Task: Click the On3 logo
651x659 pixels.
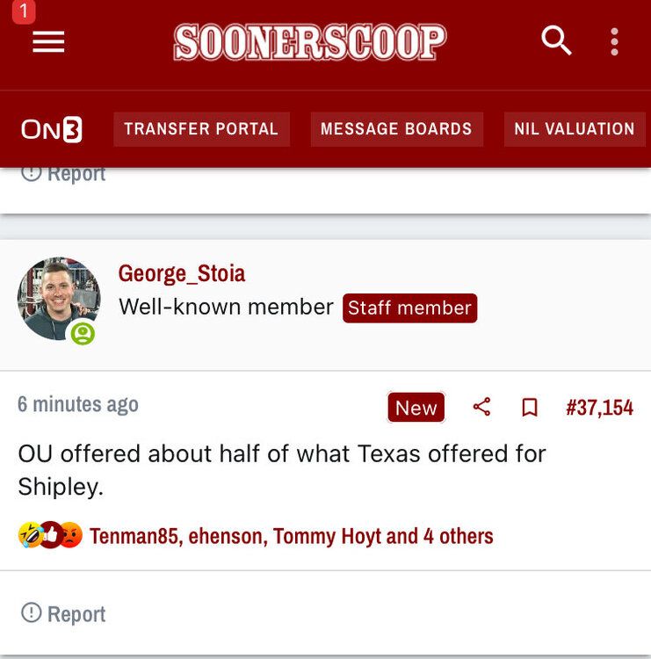Action: tap(52, 129)
